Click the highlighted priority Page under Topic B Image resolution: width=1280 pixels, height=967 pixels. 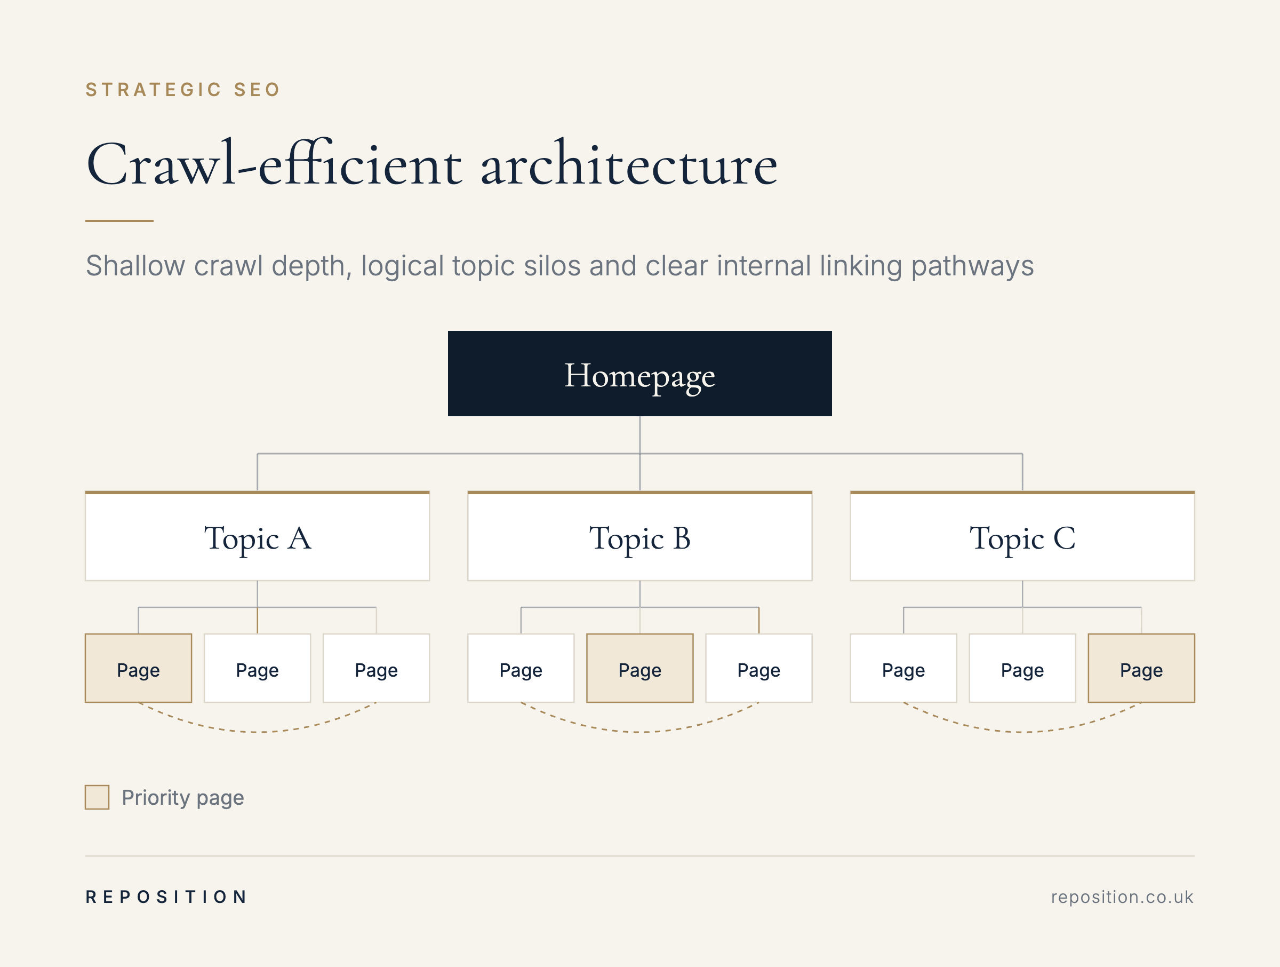(x=639, y=668)
